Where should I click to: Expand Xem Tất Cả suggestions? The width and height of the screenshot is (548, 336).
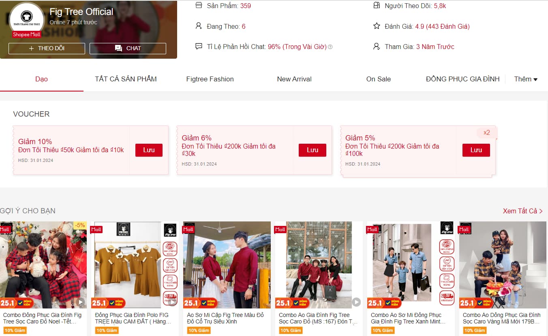(x=522, y=211)
